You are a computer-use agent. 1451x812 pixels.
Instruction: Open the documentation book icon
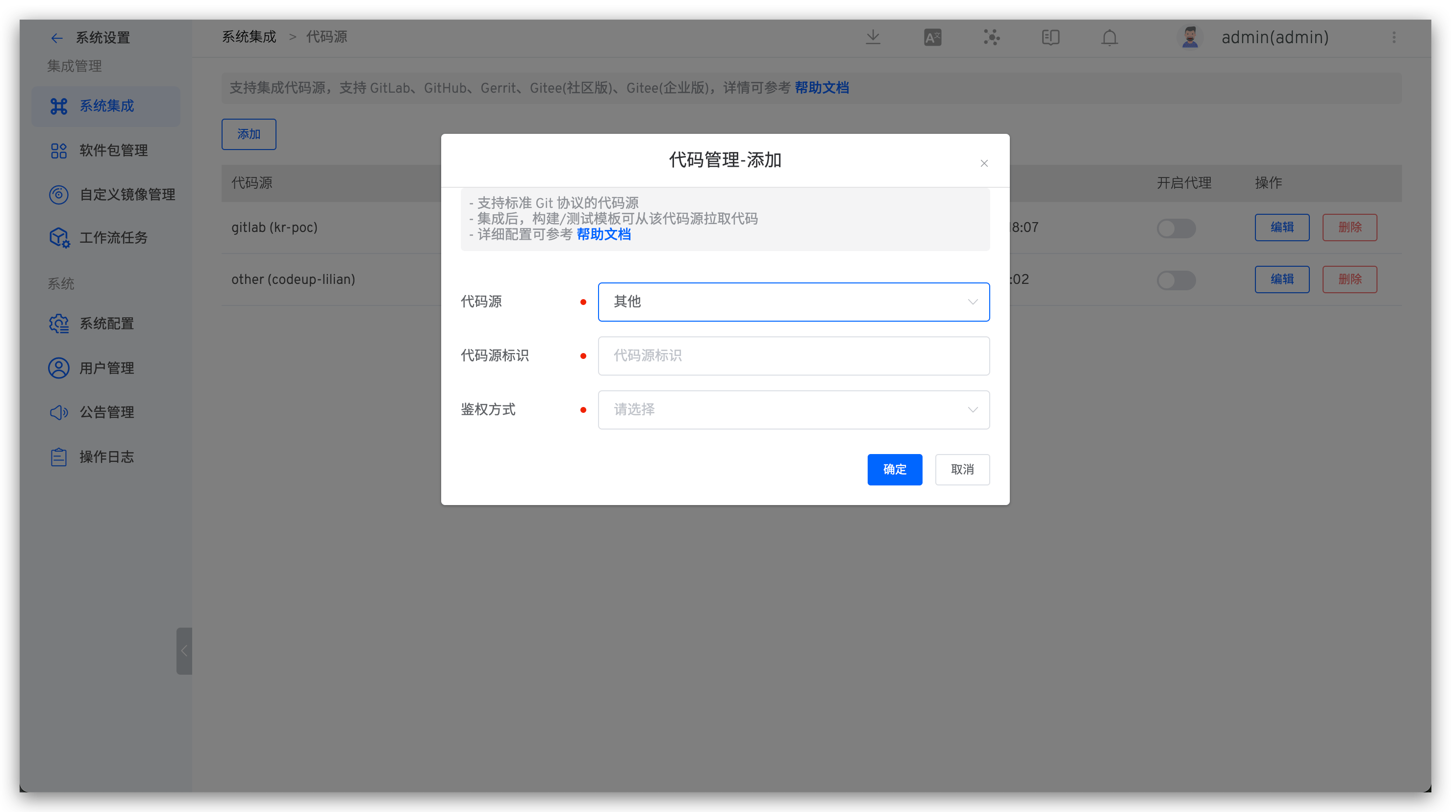pyautogui.click(x=1050, y=38)
